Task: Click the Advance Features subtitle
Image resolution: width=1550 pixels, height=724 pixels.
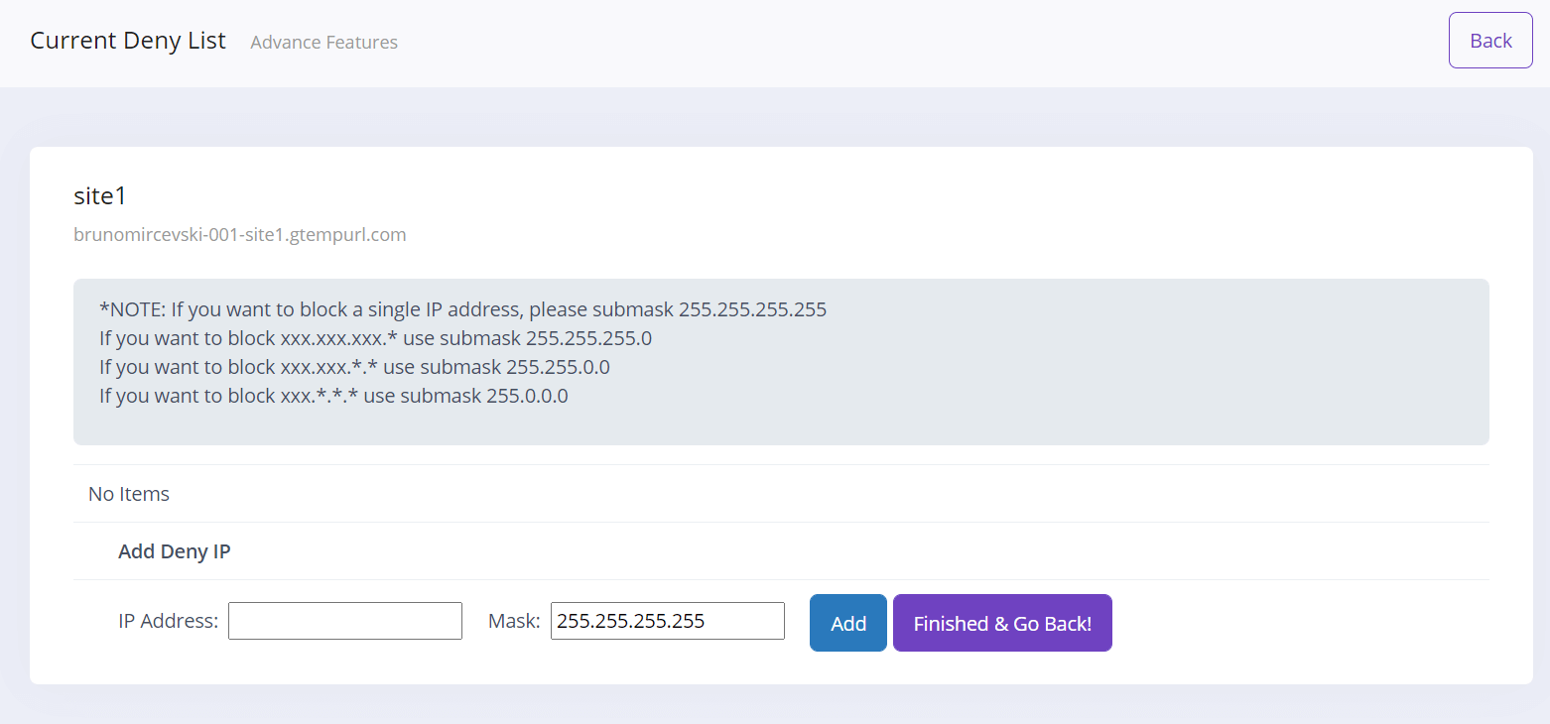Action: [324, 43]
